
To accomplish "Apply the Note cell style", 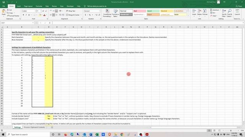I will click(180, 14).
